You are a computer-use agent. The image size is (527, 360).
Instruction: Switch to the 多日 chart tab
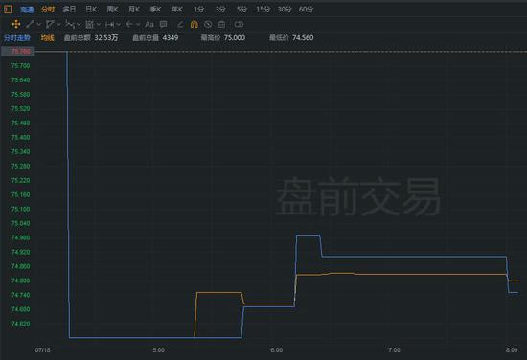pos(70,10)
